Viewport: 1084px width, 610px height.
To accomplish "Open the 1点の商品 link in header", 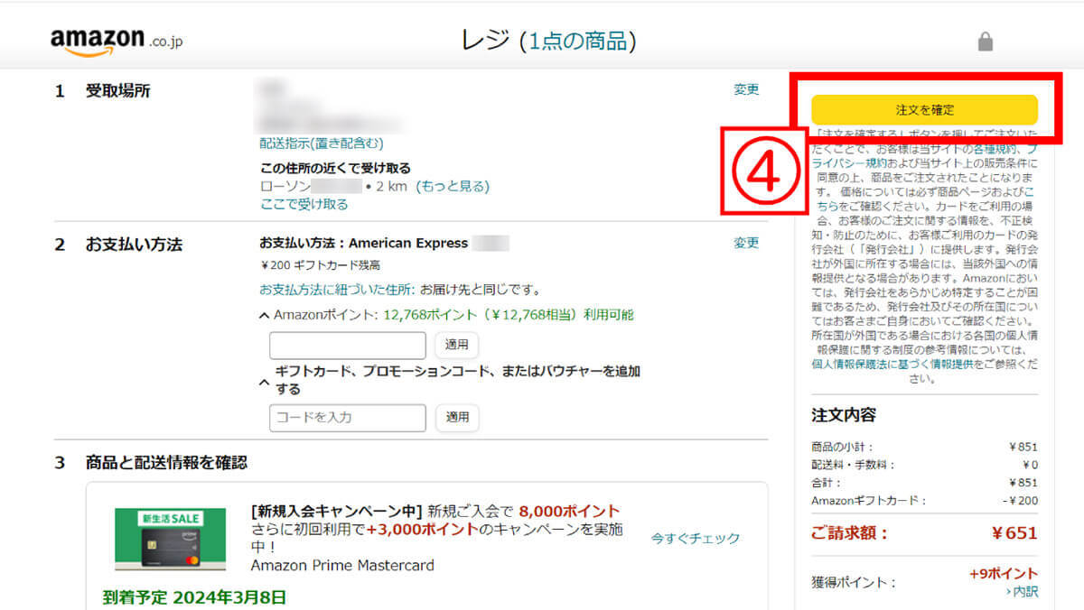I will pos(578,41).
